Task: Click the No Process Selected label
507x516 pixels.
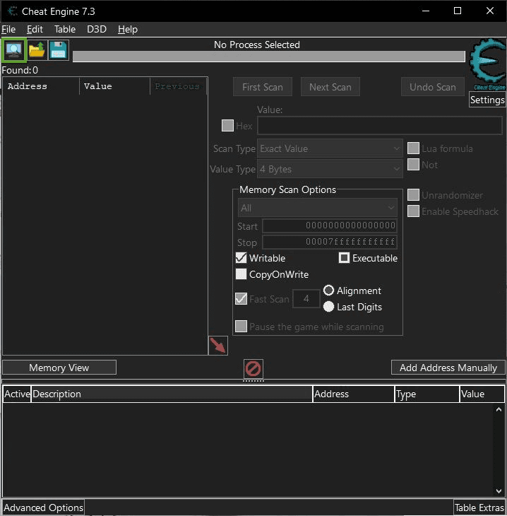Action: pos(257,45)
